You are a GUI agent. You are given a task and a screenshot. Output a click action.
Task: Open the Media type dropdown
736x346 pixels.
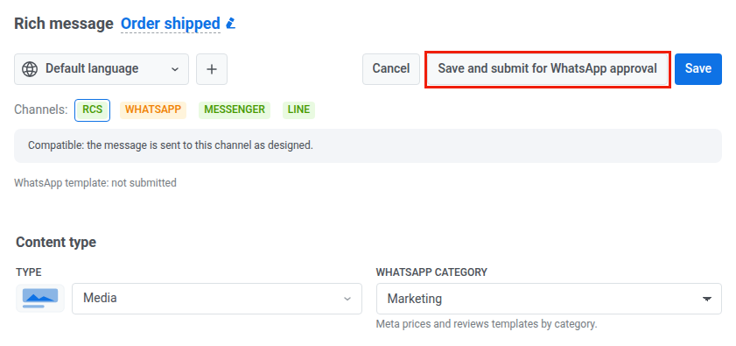click(217, 299)
